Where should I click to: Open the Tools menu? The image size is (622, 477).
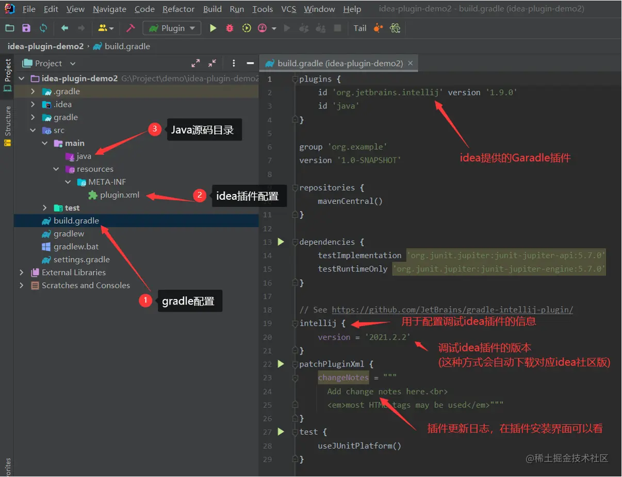click(x=263, y=9)
